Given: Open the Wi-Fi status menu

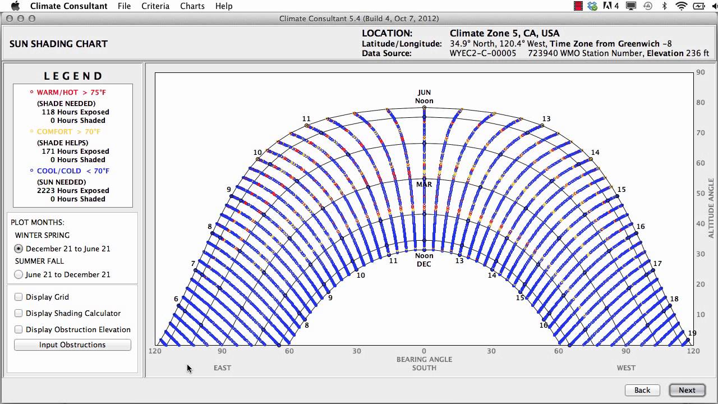Looking at the screenshot, I should [682, 6].
